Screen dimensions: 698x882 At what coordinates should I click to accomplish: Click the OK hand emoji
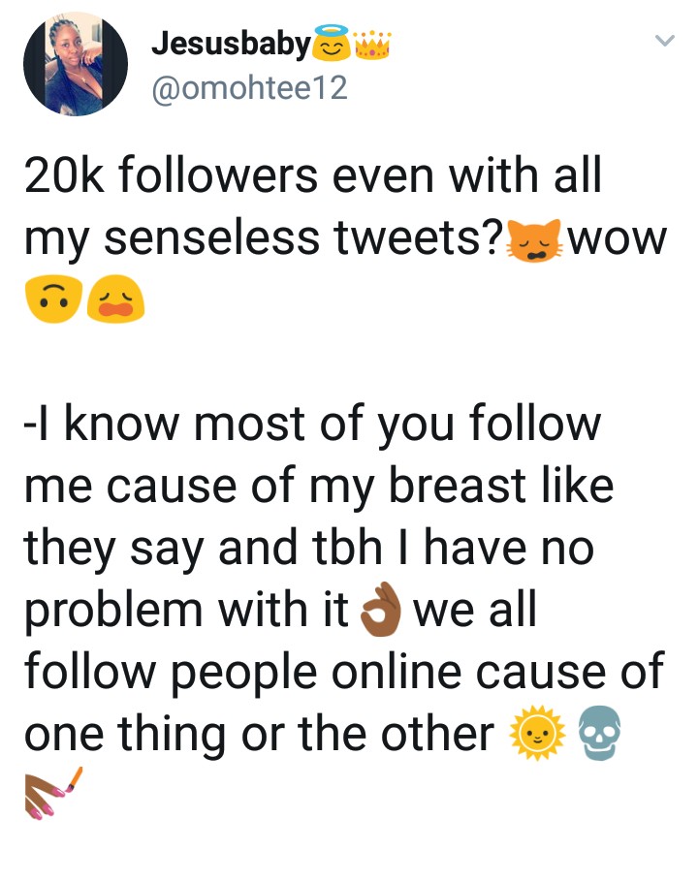381,612
